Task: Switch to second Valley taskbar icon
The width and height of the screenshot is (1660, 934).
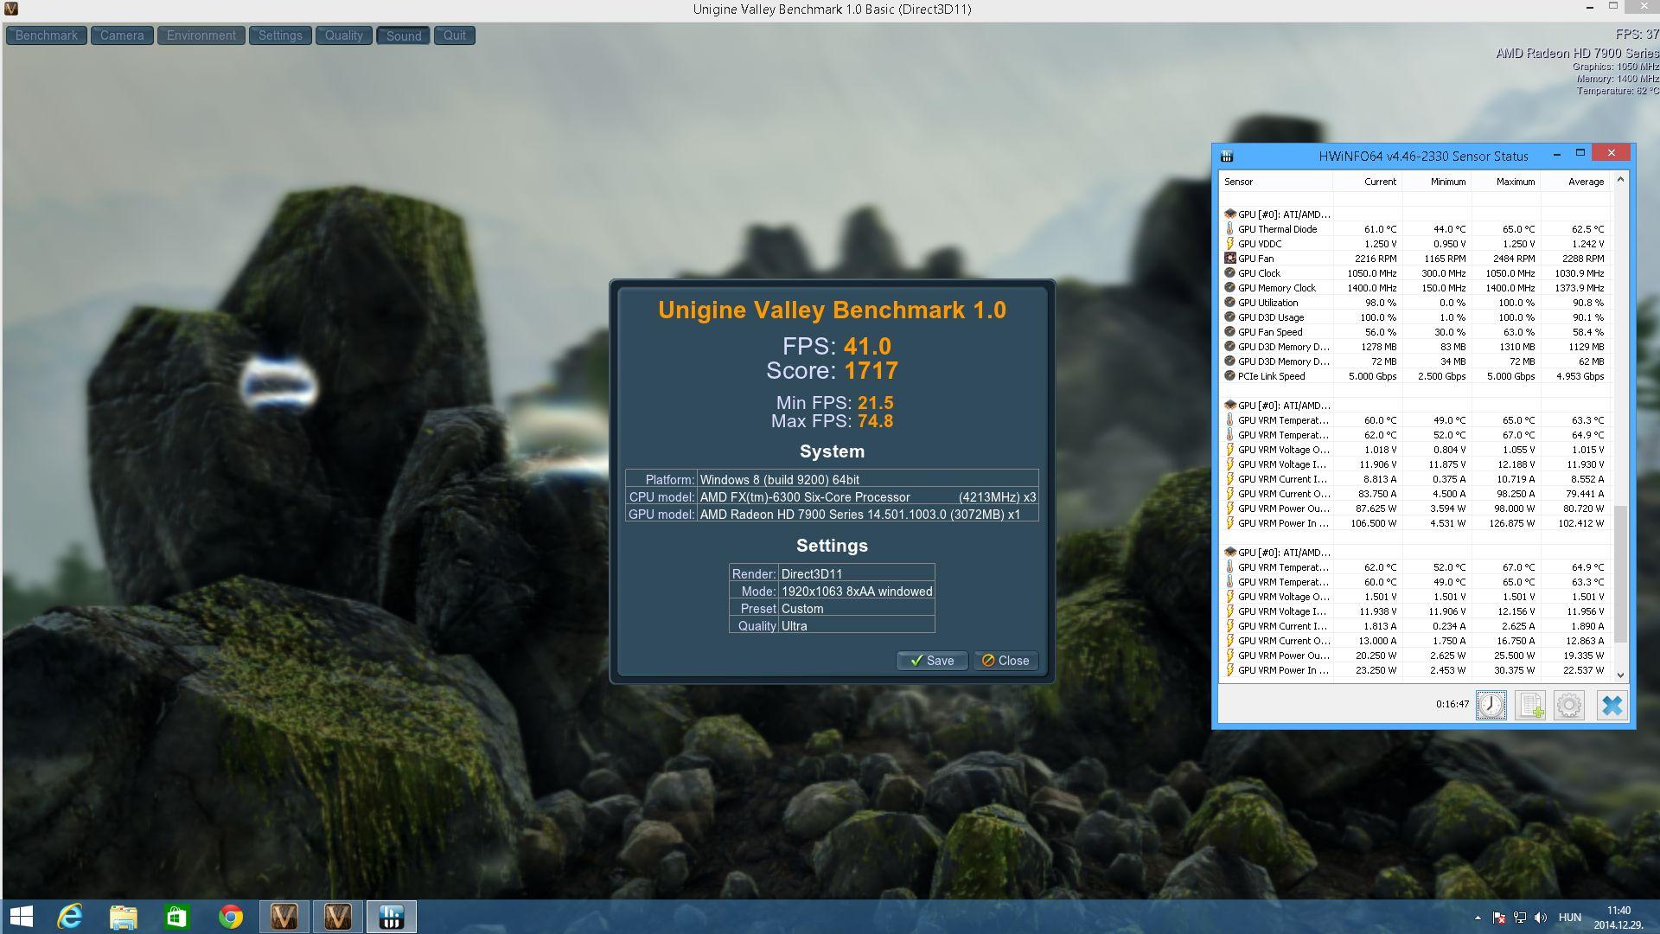Action: pyautogui.click(x=338, y=917)
